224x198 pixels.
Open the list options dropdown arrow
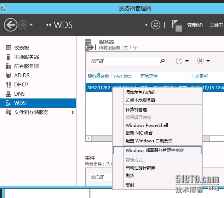pos(187,61)
